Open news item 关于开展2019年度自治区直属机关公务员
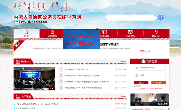Screen dimensions: 181x110 tap(87, 82)
